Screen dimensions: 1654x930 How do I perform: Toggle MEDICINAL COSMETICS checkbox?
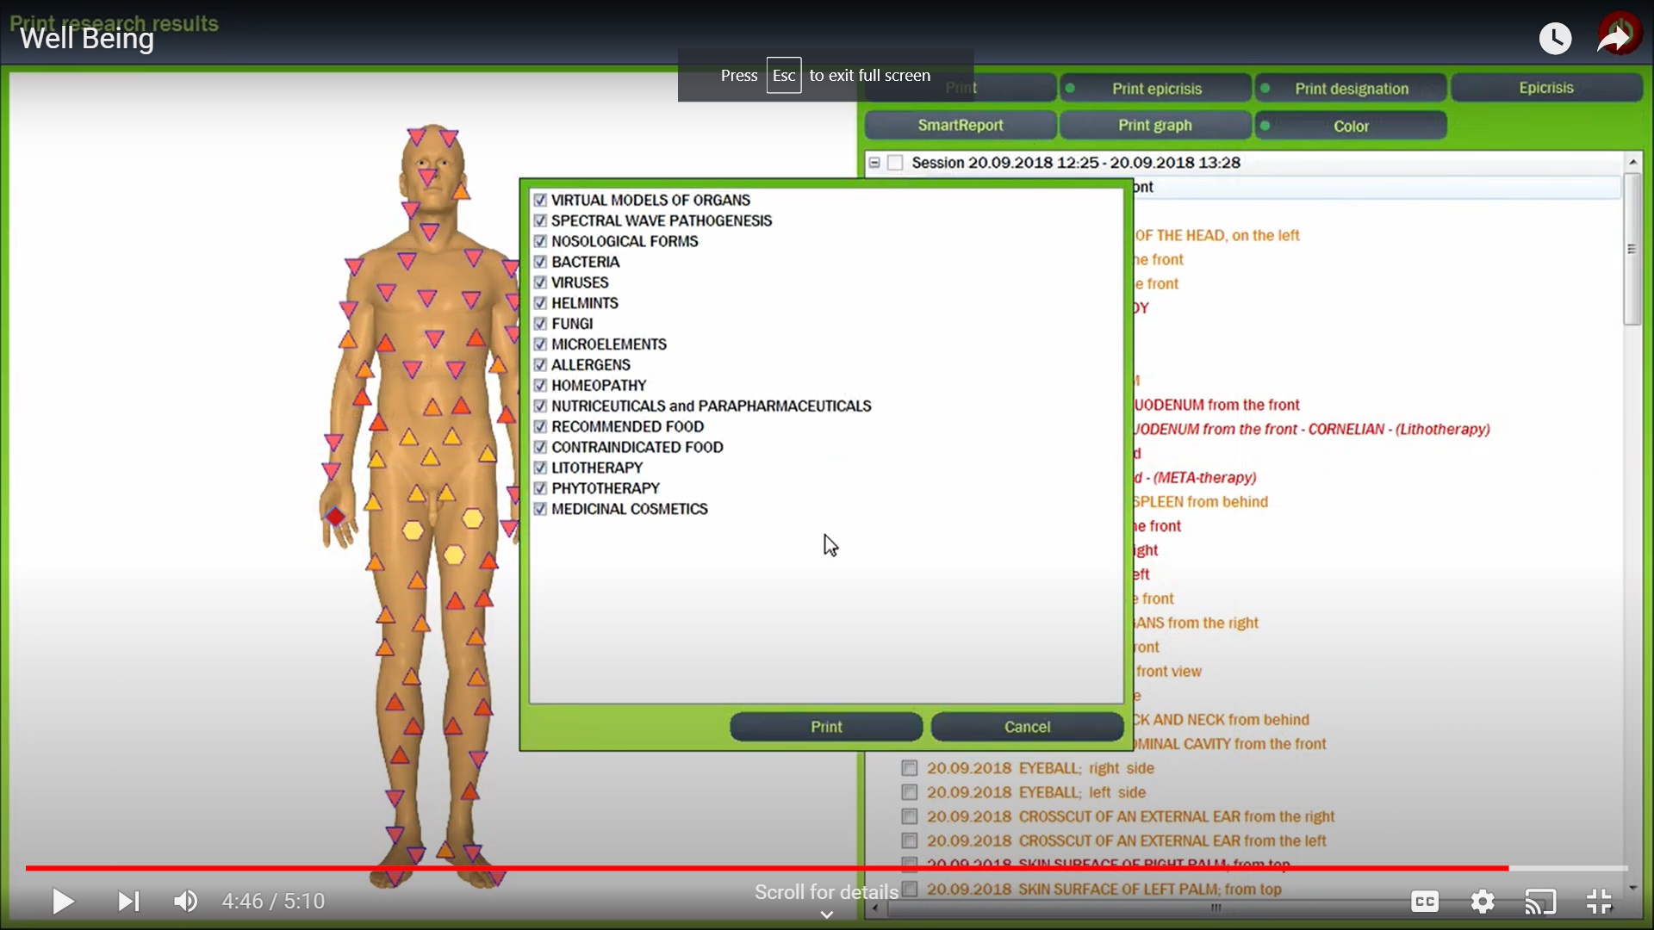pyautogui.click(x=540, y=510)
